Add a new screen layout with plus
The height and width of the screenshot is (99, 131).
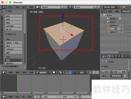62,7
